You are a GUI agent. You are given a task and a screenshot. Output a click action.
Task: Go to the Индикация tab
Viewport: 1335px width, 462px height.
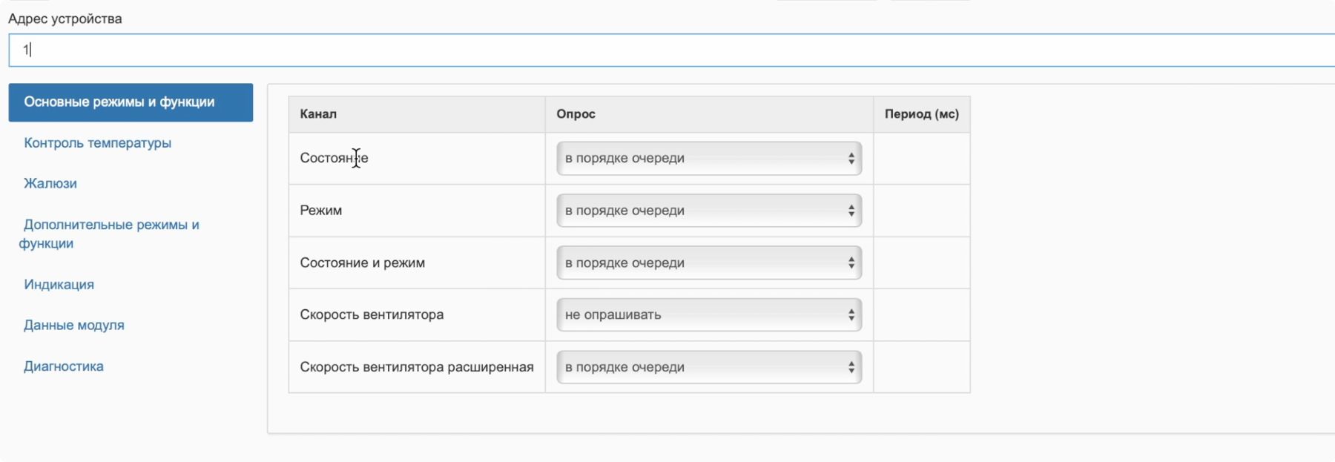click(59, 285)
